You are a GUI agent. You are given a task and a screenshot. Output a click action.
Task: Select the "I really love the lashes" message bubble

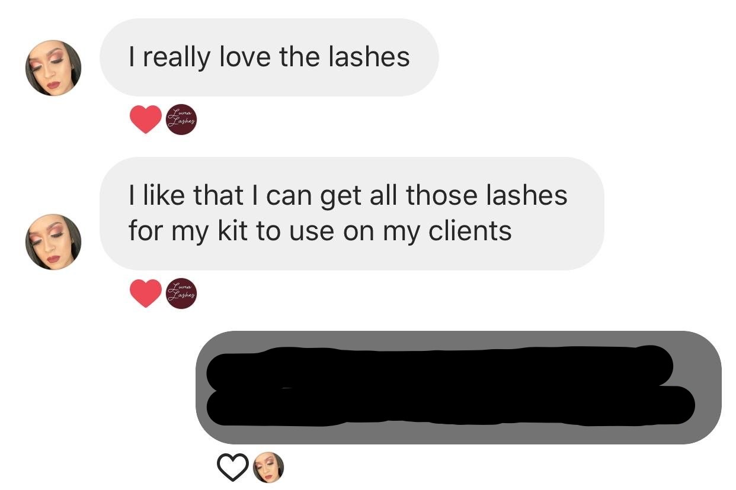(x=269, y=57)
